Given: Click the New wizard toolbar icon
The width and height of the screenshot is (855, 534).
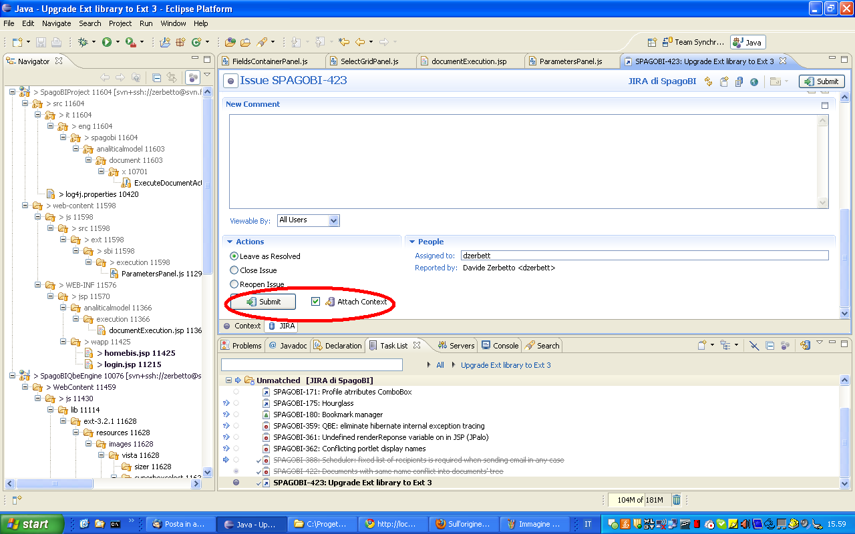Looking at the screenshot, I should pyautogui.click(x=17, y=42).
